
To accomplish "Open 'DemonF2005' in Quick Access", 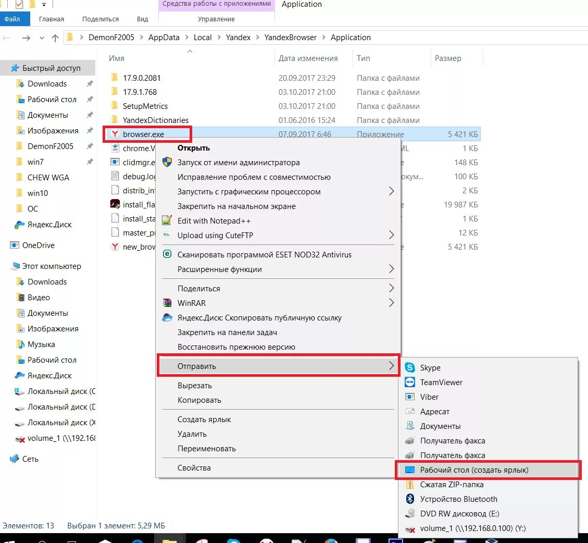I will [50, 146].
